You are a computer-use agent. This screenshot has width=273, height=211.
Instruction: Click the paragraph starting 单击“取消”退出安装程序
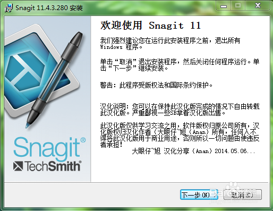pyautogui.click(x=180, y=65)
